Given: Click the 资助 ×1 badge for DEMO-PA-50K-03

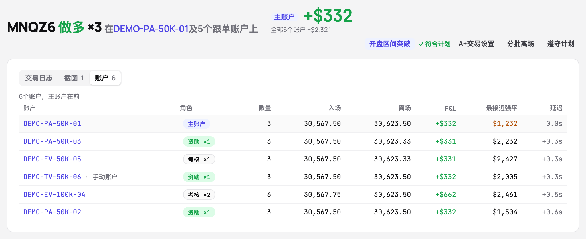Looking at the screenshot, I should [x=199, y=142].
